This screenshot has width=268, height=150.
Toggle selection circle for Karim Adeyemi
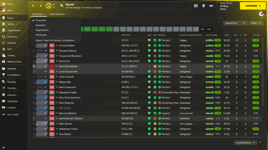34,87
